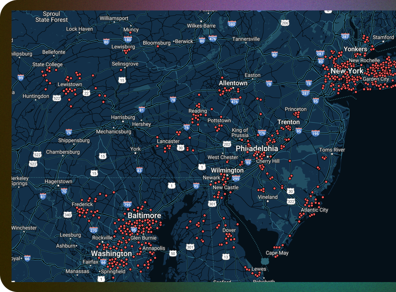The image size is (396, 292).
Task: Click the Washington city label
Action: (111, 253)
